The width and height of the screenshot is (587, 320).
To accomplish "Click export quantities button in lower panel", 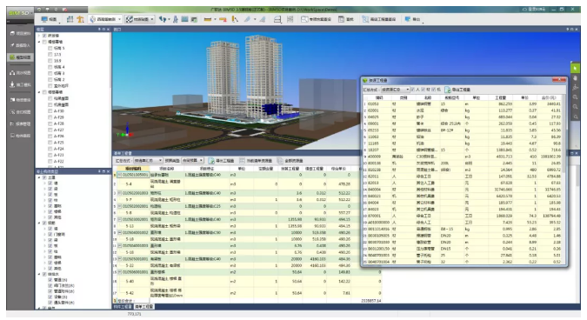I will click(x=222, y=161).
